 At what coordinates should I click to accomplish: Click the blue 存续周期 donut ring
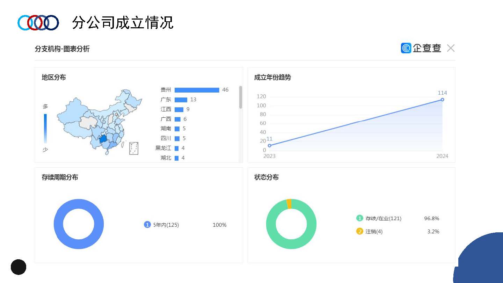coord(58,224)
